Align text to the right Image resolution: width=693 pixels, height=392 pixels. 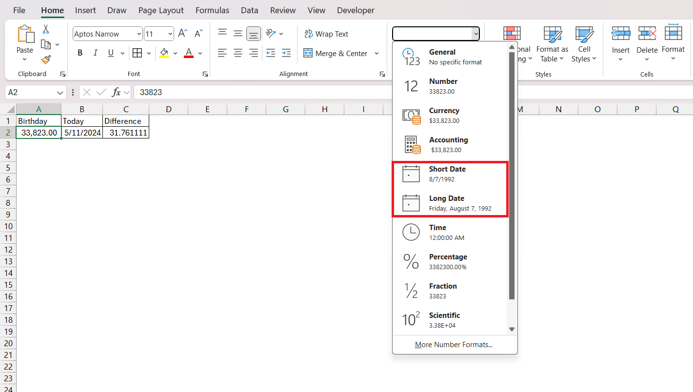point(254,53)
